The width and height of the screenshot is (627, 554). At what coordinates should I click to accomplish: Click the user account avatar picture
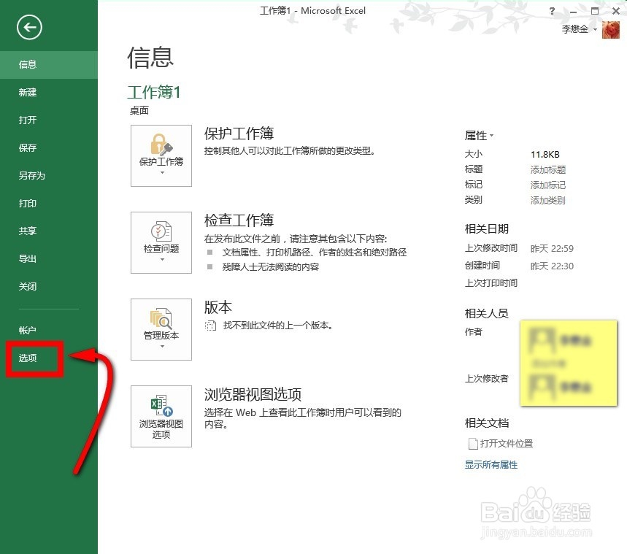coord(611,30)
